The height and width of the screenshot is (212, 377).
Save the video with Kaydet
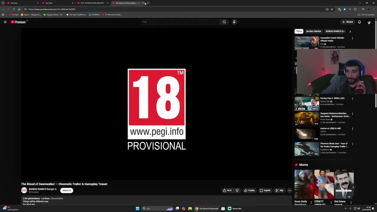pyautogui.click(x=265, y=191)
